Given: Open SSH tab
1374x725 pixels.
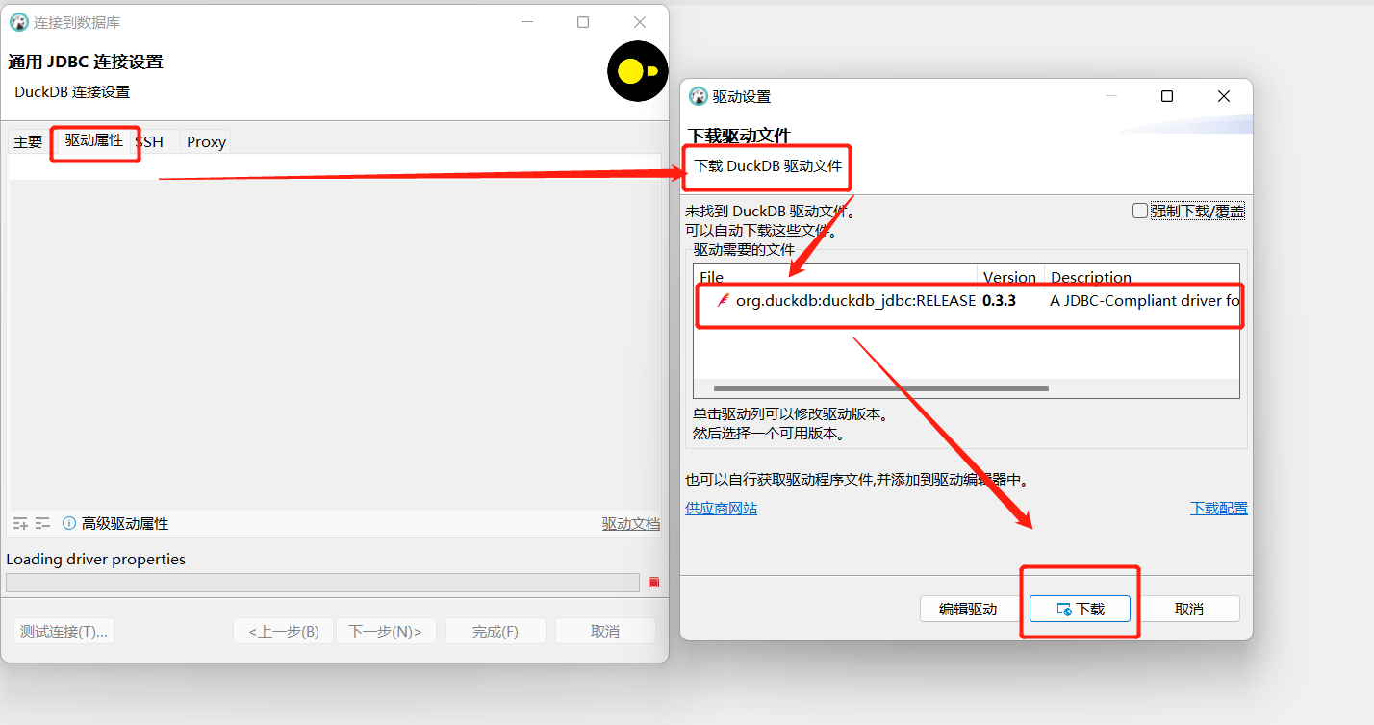Looking at the screenshot, I should pos(152,141).
